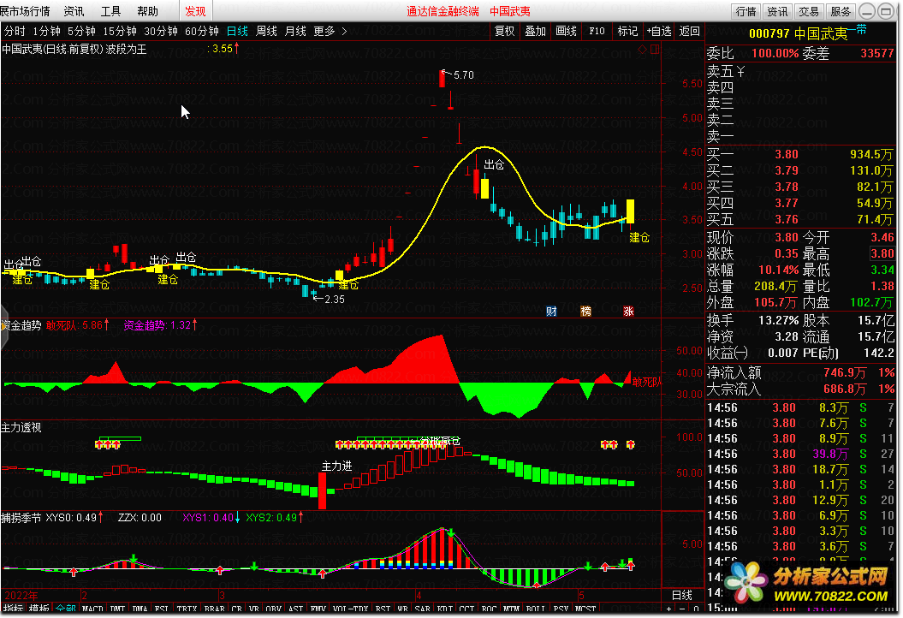This screenshot has height=618, width=903.
Task: Click the 一带 tag beside the stock name
Action: [857, 29]
